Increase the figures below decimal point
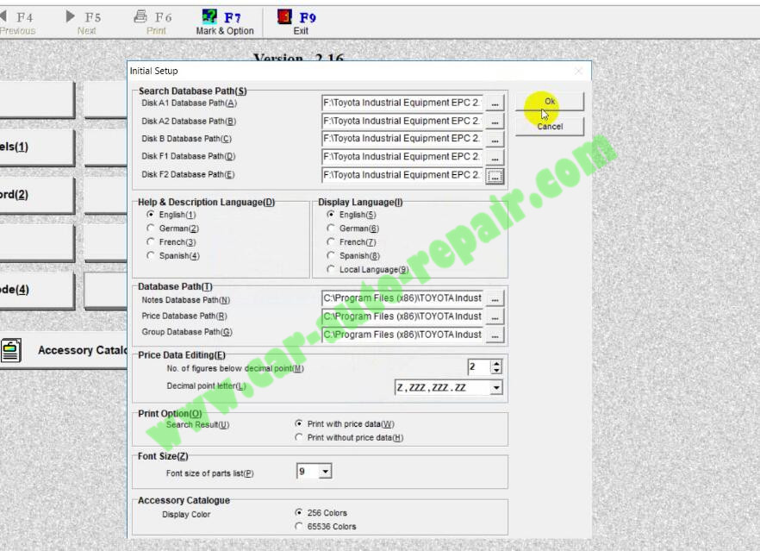Image resolution: width=760 pixels, height=551 pixels. coord(496,363)
